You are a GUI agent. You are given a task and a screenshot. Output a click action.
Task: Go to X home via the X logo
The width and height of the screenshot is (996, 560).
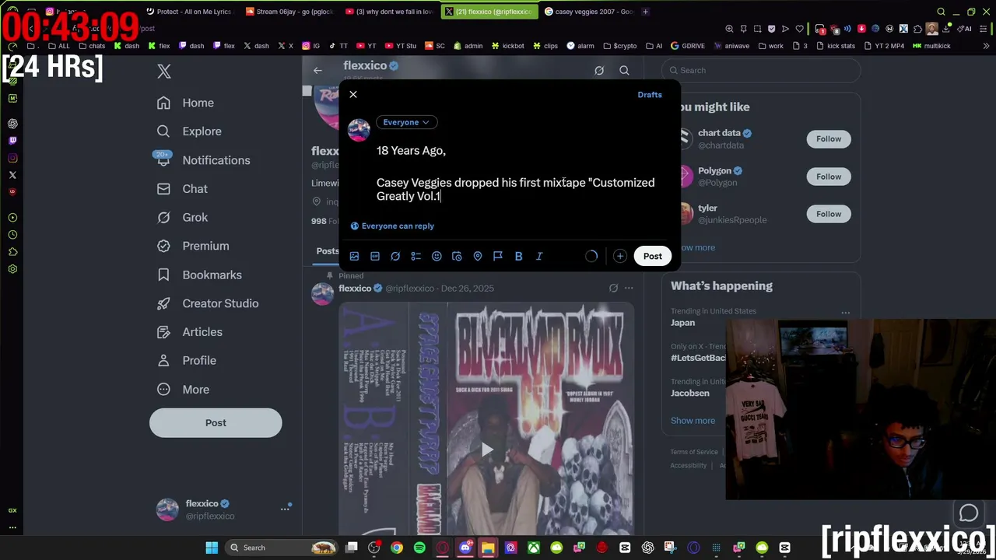[164, 71]
